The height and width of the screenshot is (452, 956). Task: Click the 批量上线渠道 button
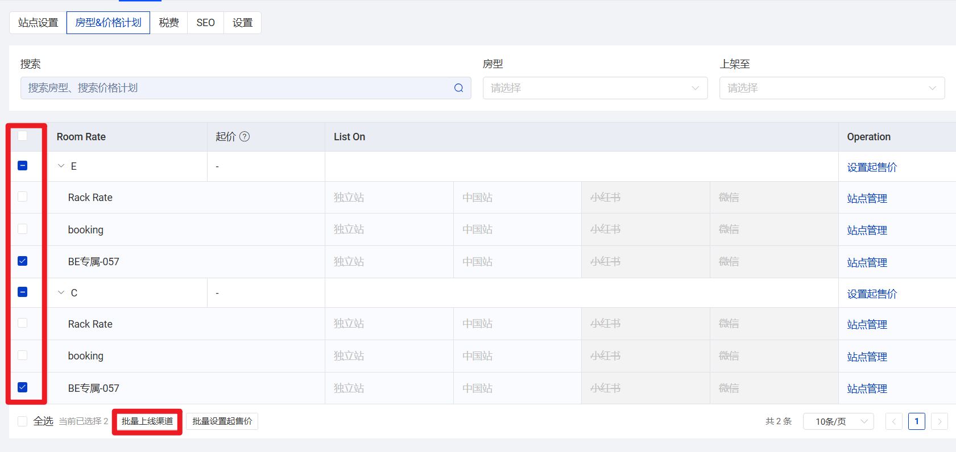[x=147, y=421]
